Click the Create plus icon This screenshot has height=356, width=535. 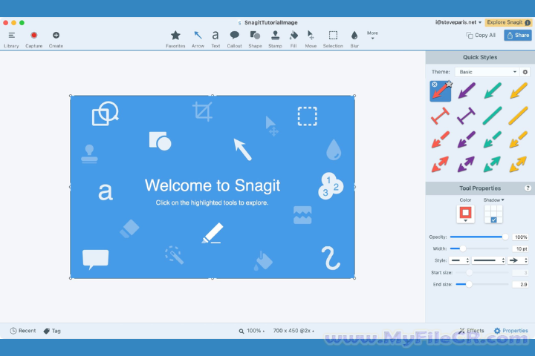click(56, 39)
